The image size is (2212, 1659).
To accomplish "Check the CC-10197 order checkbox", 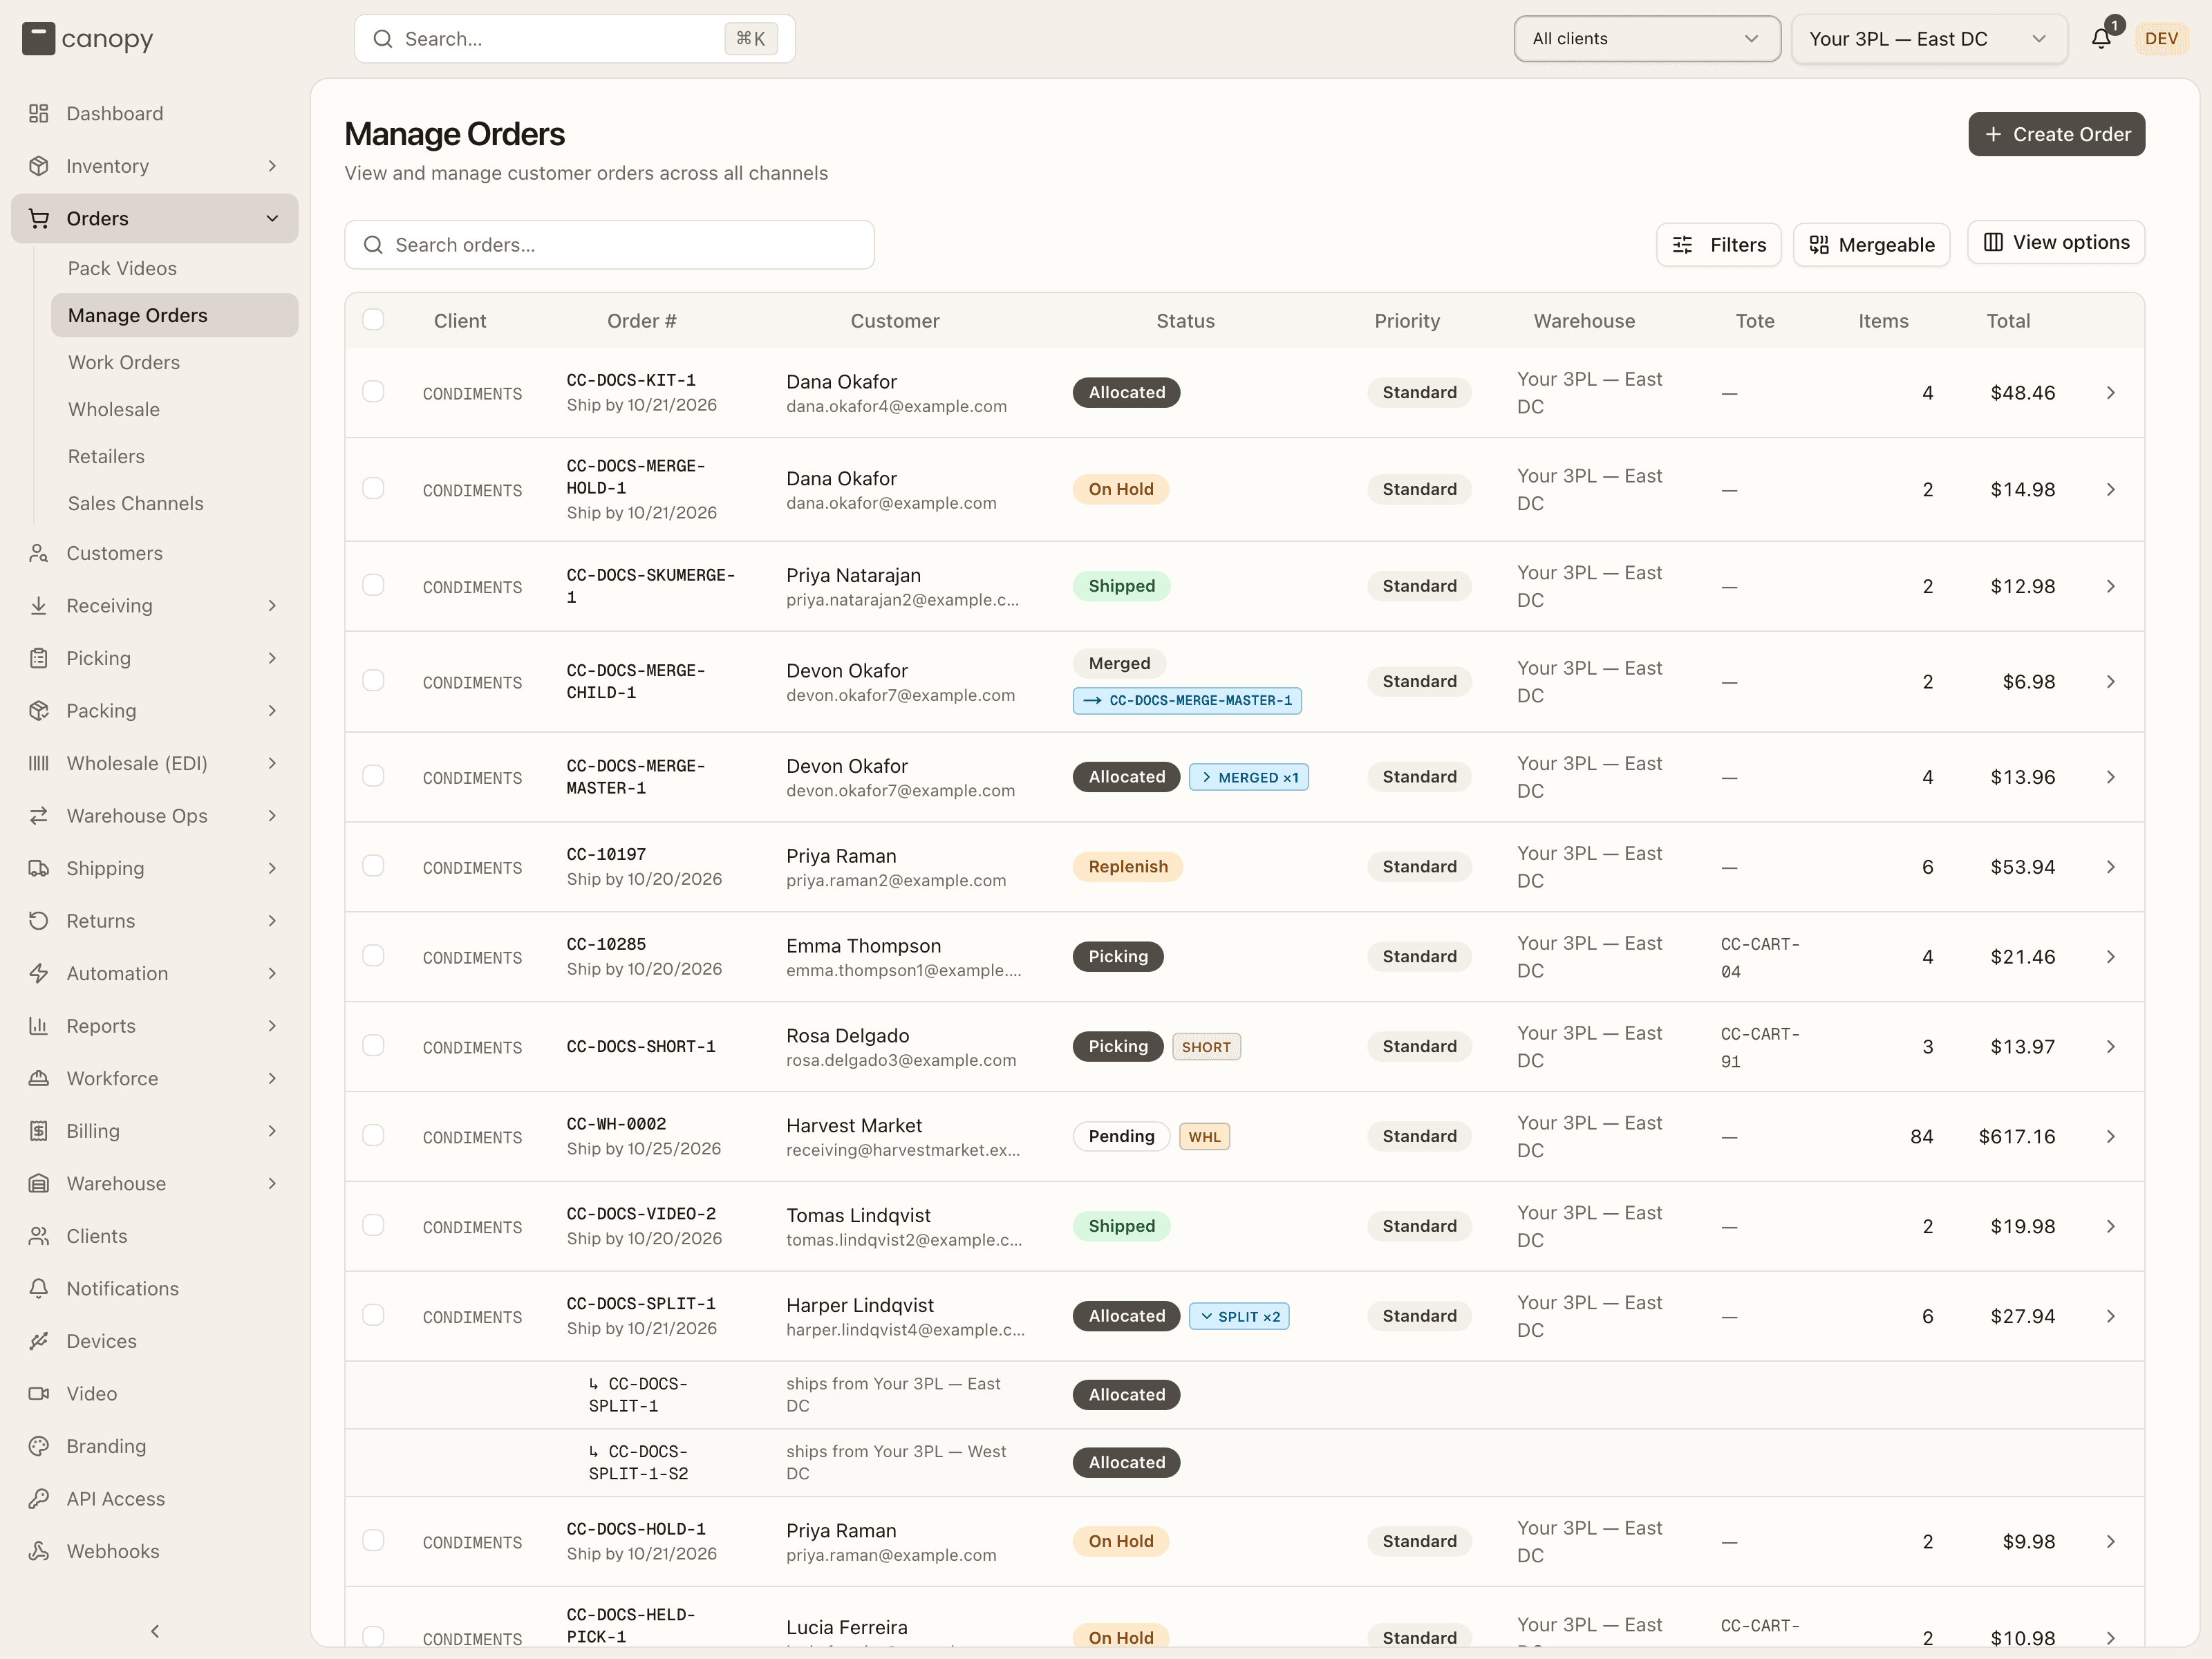I will [373, 866].
